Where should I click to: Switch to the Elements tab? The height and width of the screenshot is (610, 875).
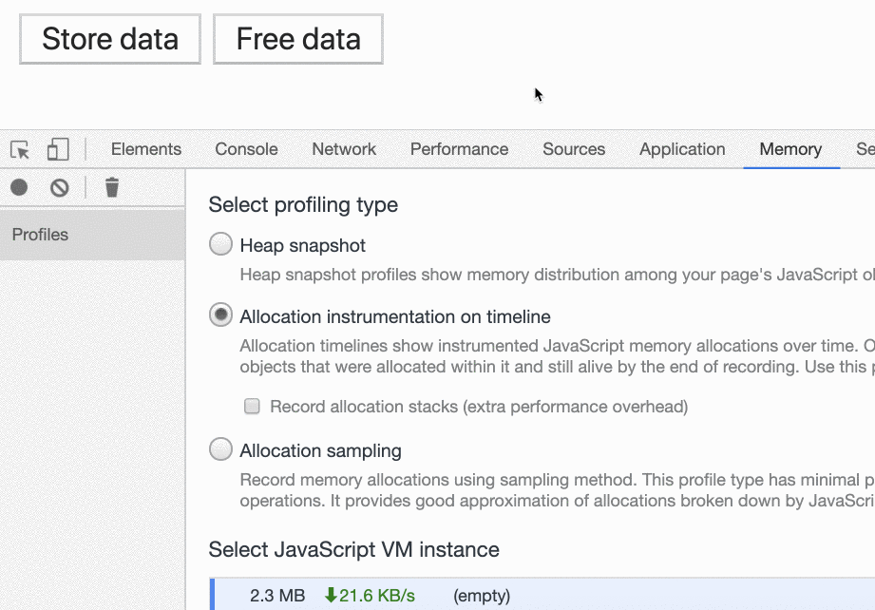tap(145, 149)
